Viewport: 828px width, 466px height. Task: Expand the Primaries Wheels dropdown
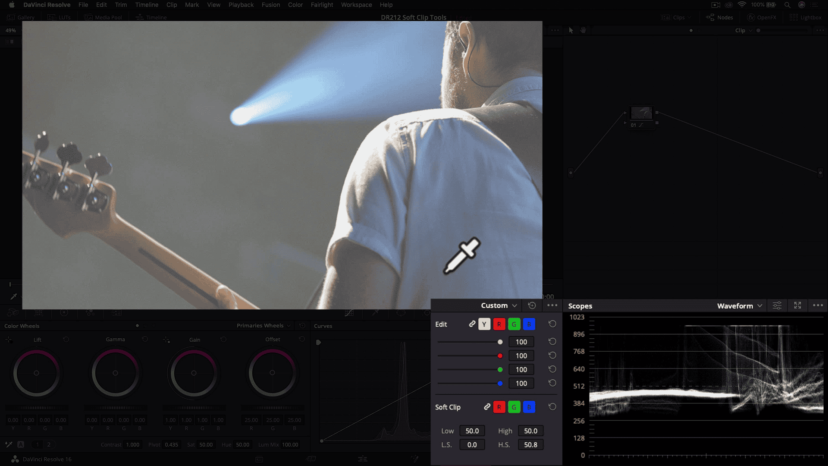click(x=263, y=326)
